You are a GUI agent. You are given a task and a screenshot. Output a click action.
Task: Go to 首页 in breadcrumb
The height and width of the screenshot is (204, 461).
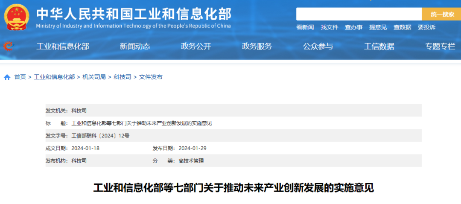(x=20, y=77)
